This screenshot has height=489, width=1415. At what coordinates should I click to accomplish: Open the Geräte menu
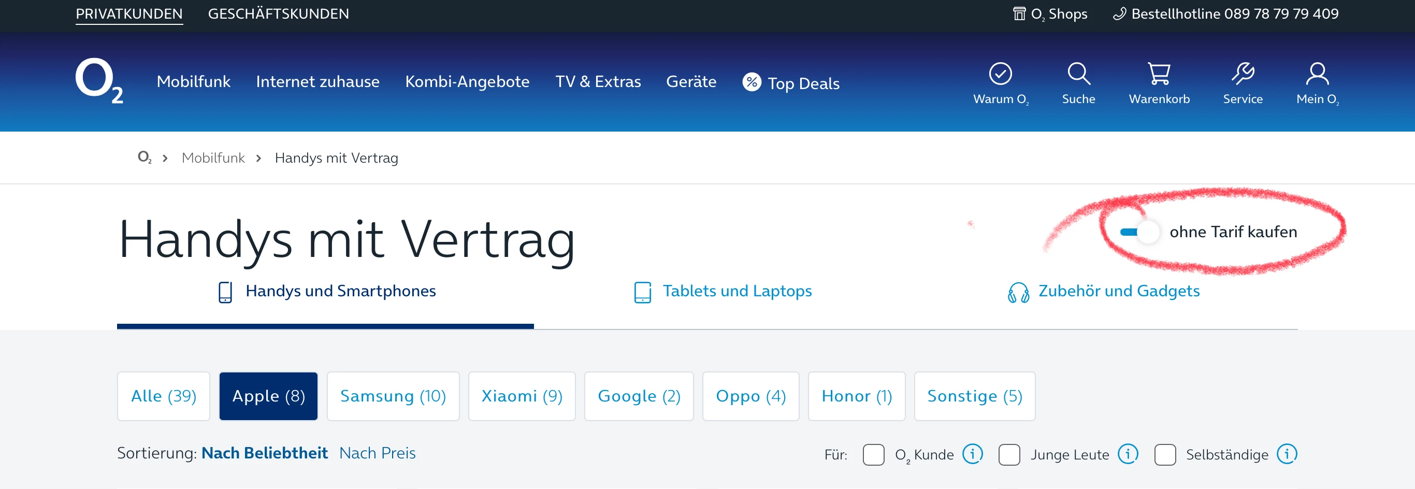click(691, 82)
